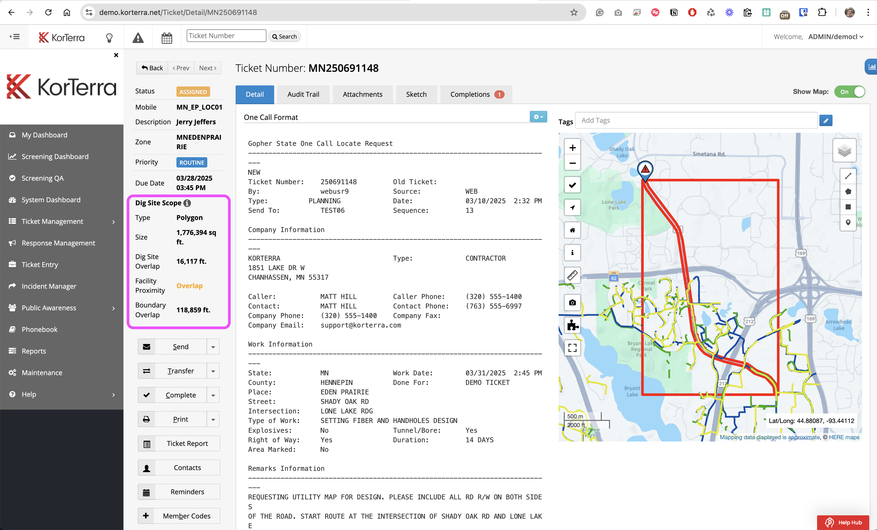This screenshot has height=530, width=877.
Task: Click the map puzzle piece tool
Action: (x=572, y=325)
